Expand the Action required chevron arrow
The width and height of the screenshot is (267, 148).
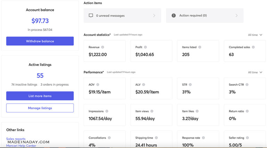tap(236, 16)
